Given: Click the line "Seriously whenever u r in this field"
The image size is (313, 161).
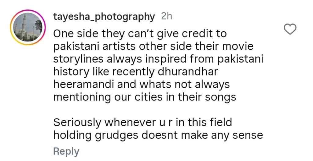Looking at the screenshot, I should click(x=142, y=122).
